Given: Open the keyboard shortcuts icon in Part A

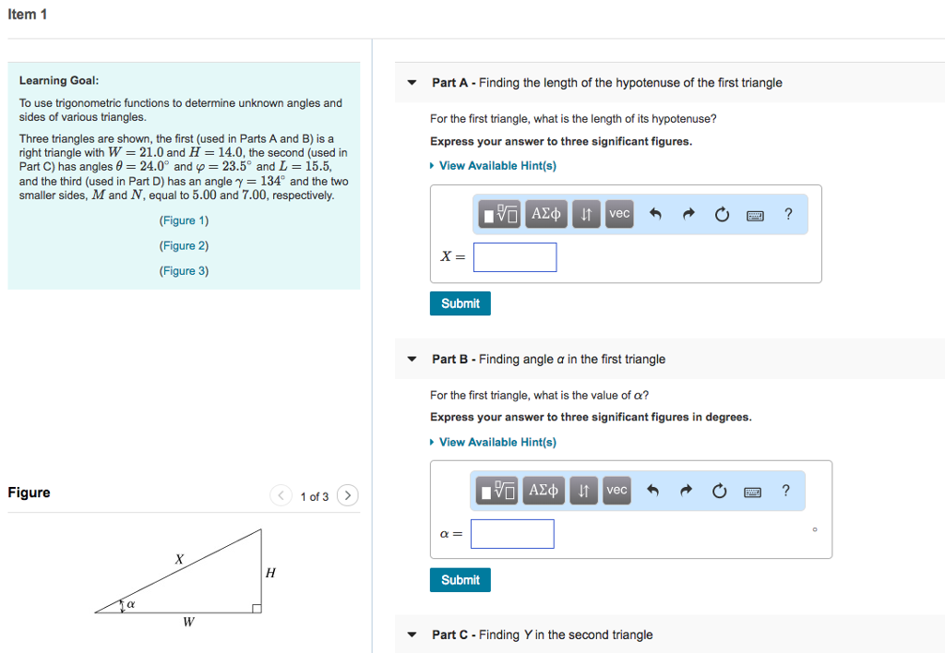Looking at the screenshot, I should pos(756,213).
